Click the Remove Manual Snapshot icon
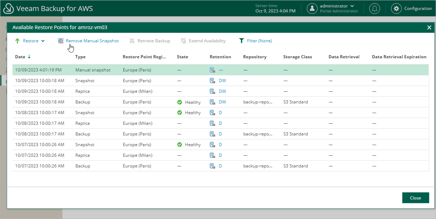Viewport: 436px width, 219px height. pos(61,41)
